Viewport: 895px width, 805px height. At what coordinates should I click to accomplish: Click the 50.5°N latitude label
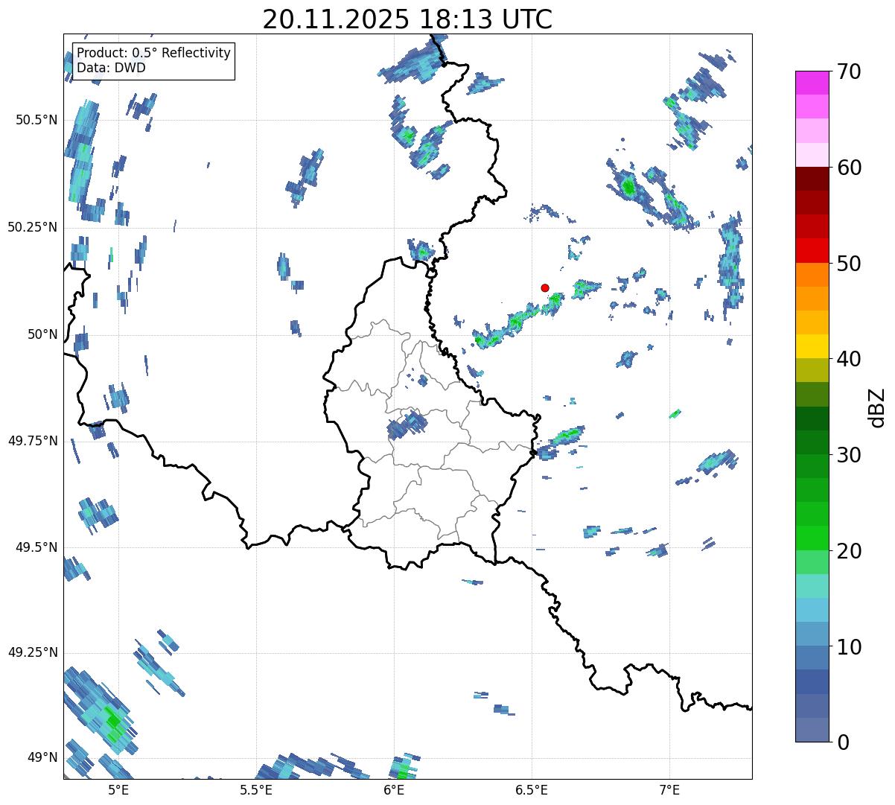click(x=36, y=120)
